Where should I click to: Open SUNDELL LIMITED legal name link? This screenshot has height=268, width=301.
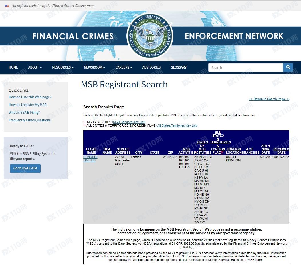tap(90, 159)
